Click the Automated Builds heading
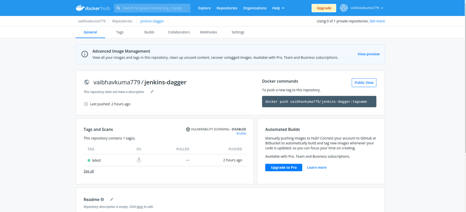 [283, 129]
